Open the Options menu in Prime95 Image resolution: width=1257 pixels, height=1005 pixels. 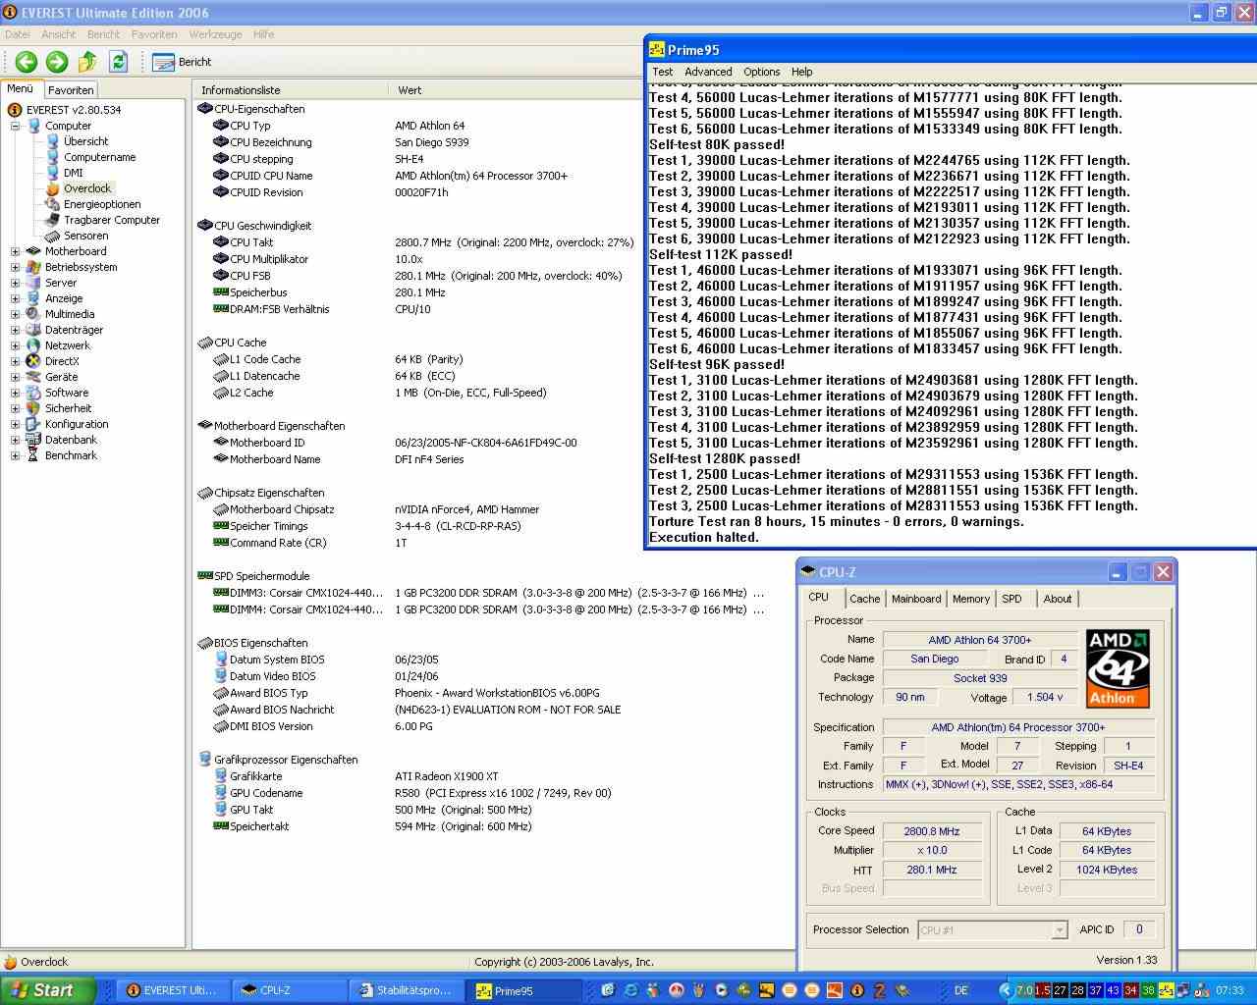point(761,72)
